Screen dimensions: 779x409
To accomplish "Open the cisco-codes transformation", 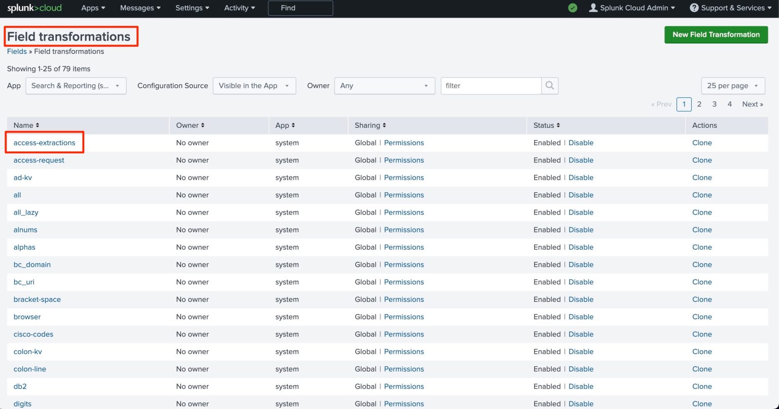I will [x=33, y=334].
